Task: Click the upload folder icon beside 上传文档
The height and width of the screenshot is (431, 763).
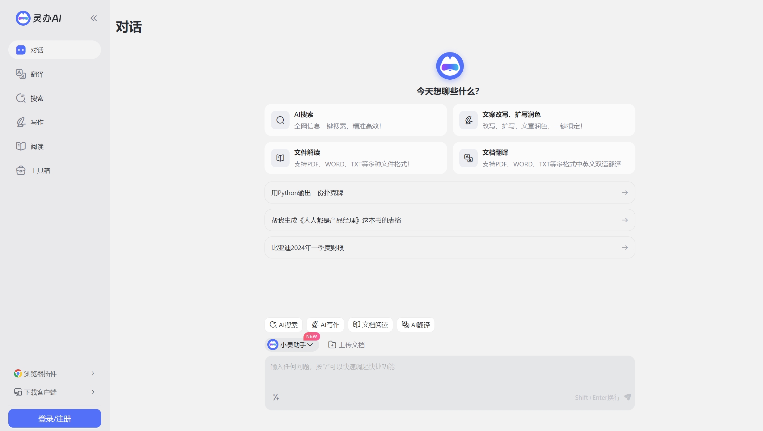Action: (332, 345)
